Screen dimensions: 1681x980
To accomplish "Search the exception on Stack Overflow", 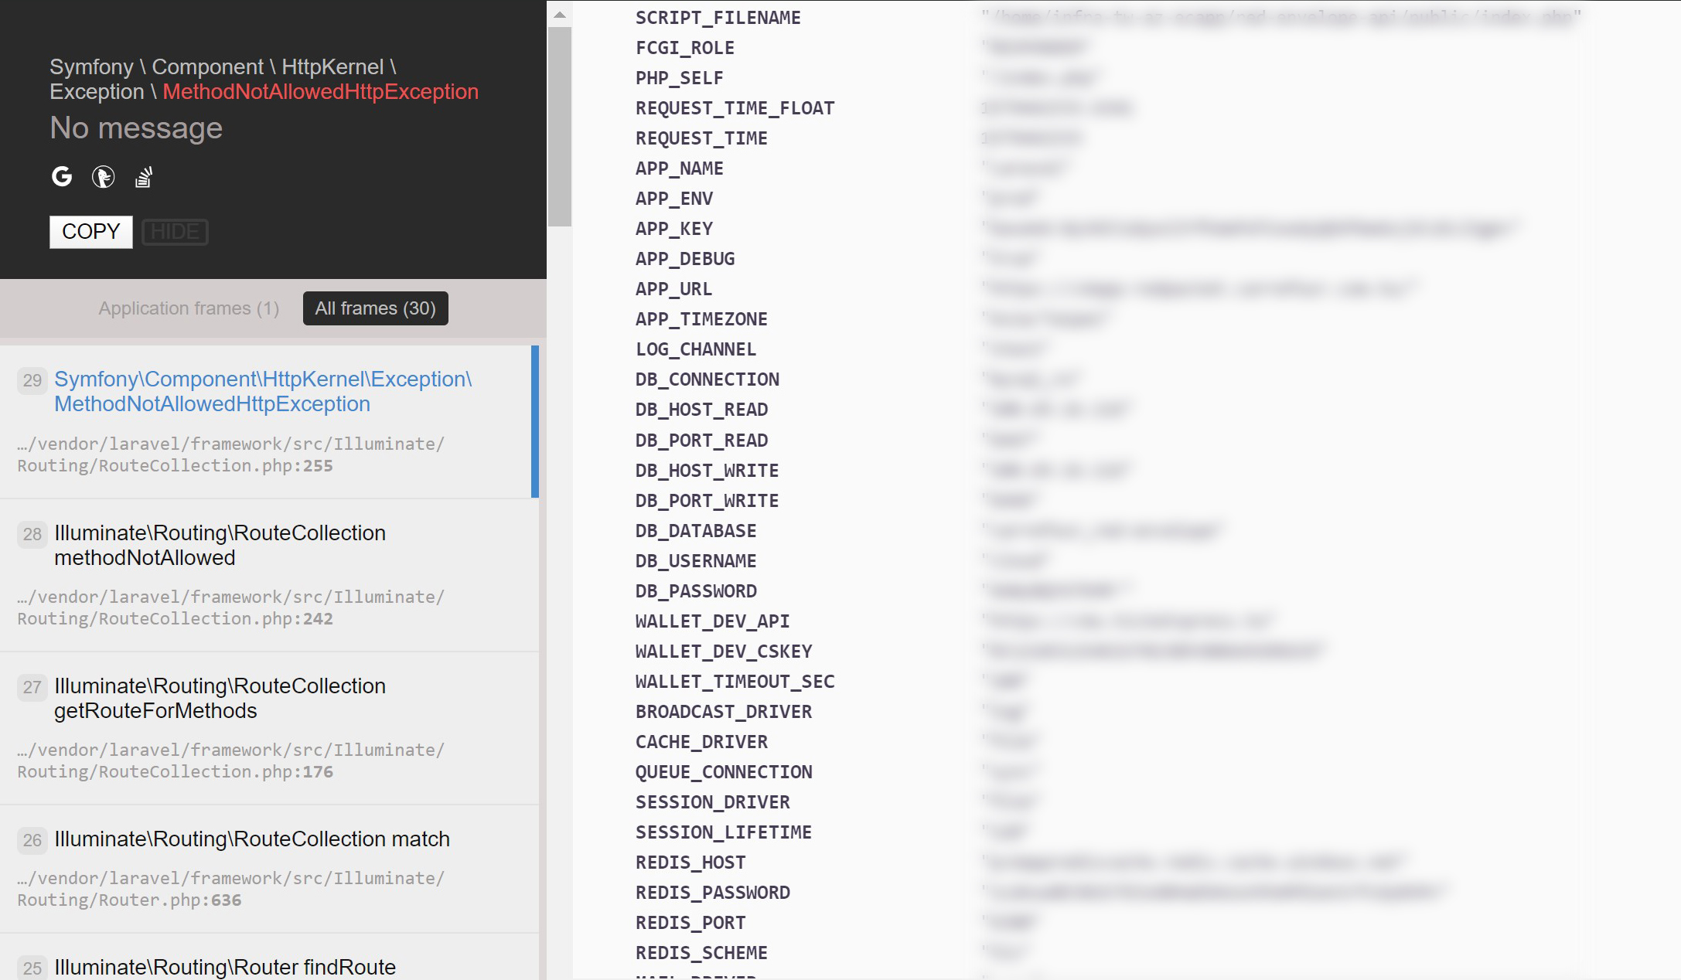I will (144, 177).
